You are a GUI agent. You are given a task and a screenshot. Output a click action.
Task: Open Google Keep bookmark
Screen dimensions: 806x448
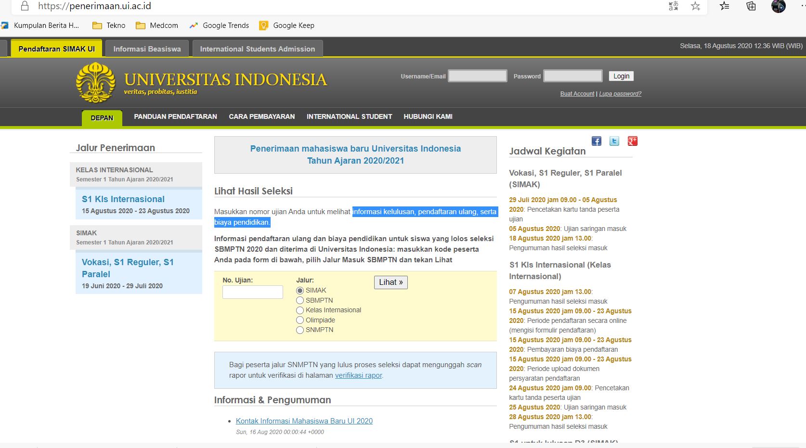pyautogui.click(x=286, y=26)
